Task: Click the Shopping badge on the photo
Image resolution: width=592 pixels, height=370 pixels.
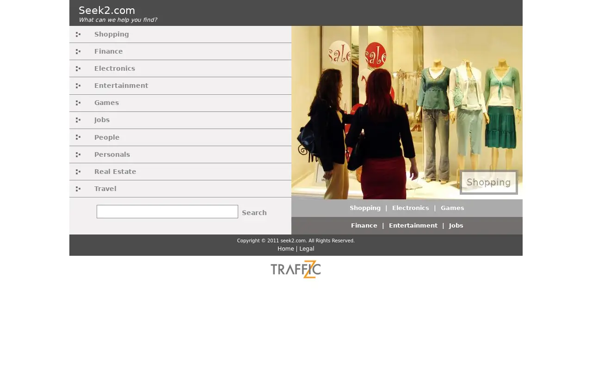Action: (489, 182)
